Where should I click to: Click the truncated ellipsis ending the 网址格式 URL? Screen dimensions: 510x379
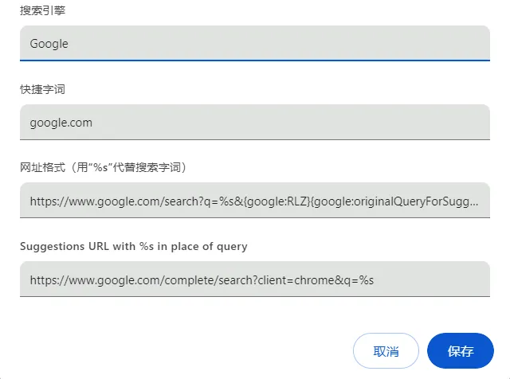coord(476,201)
